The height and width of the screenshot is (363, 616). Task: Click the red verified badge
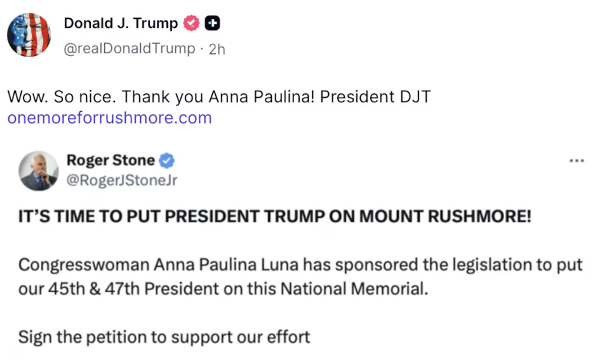coord(192,23)
